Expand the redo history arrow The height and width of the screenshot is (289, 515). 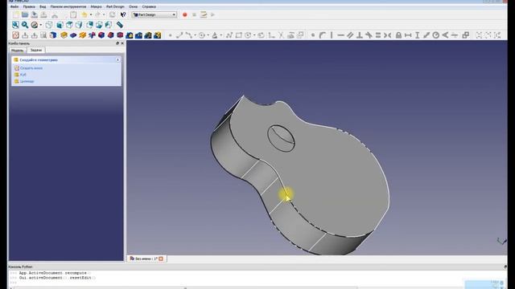(104, 14)
